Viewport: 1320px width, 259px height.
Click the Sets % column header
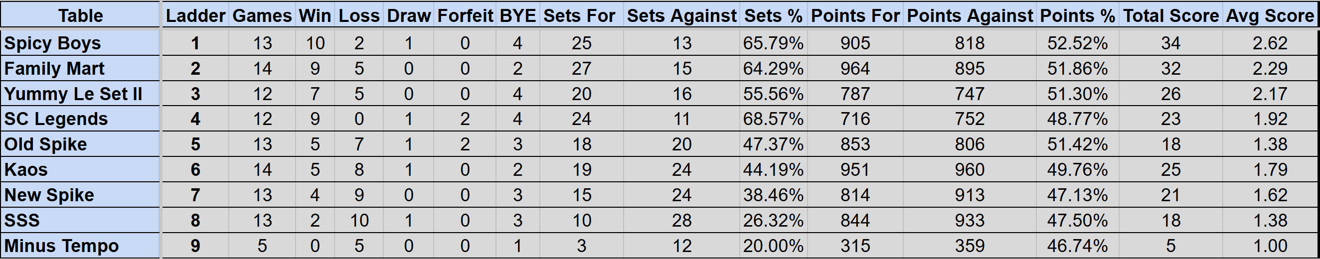[x=773, y=15]
